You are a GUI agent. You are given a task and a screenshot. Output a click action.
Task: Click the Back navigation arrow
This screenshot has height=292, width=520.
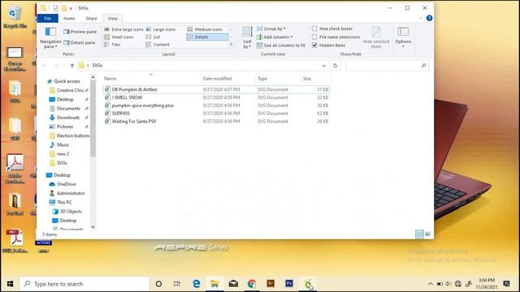pyautogui.click(x=45, y=66)
